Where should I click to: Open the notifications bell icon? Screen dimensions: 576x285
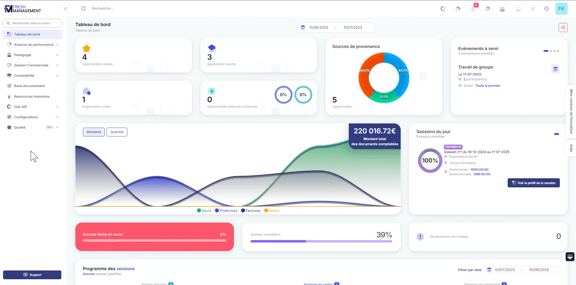(473, 9)
